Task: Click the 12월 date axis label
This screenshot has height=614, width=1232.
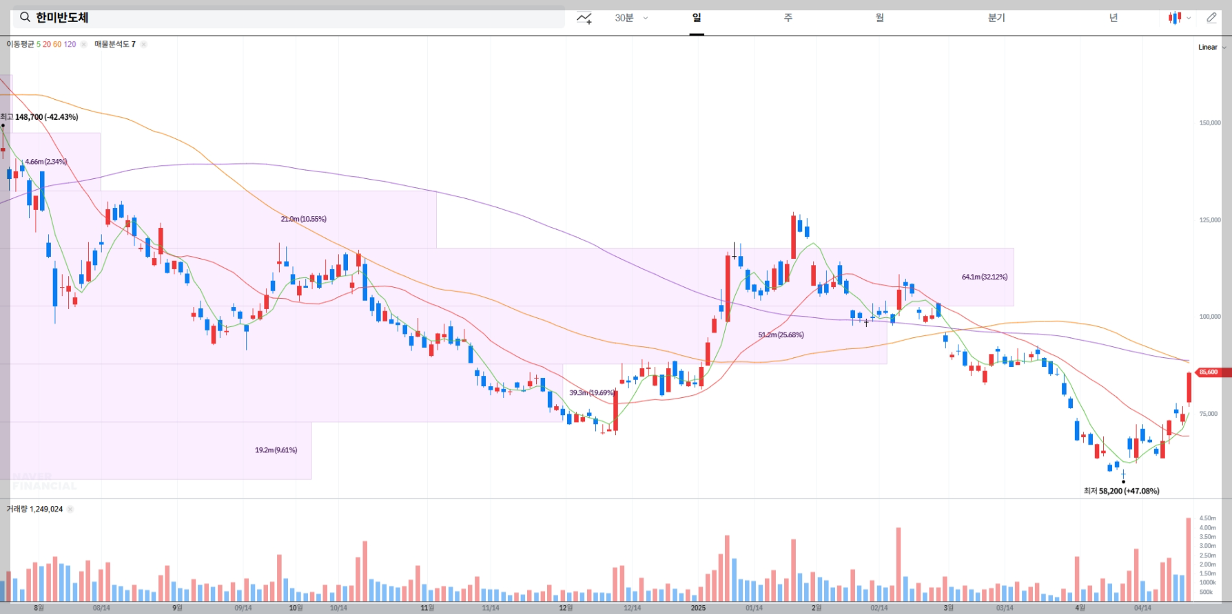Action: coord(566,608)
